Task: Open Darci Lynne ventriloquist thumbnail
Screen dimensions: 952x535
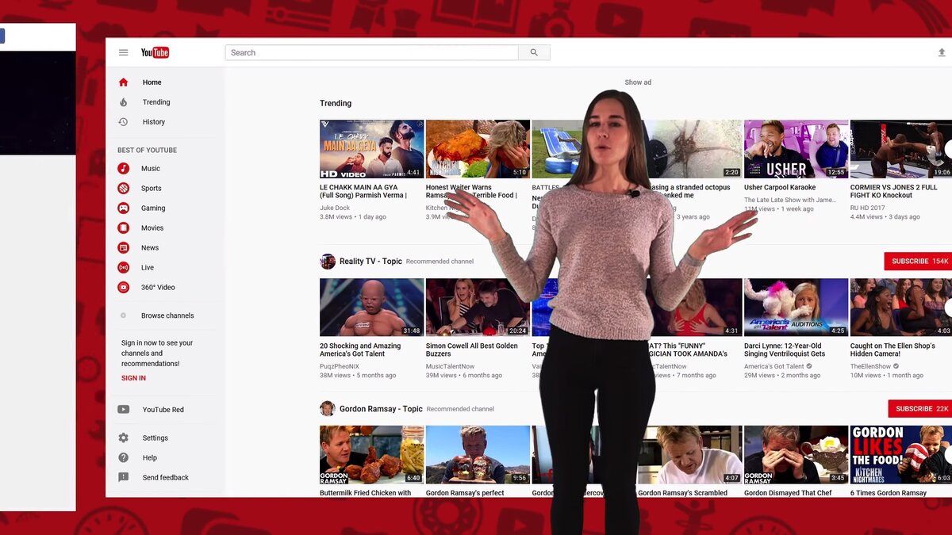Action: pos(796,308)
